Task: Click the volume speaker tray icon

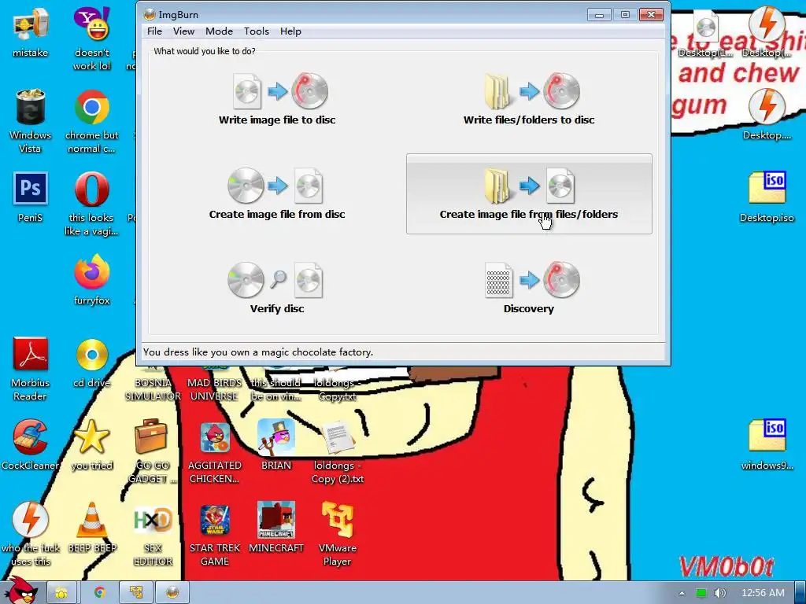Action: pos(719,593)
